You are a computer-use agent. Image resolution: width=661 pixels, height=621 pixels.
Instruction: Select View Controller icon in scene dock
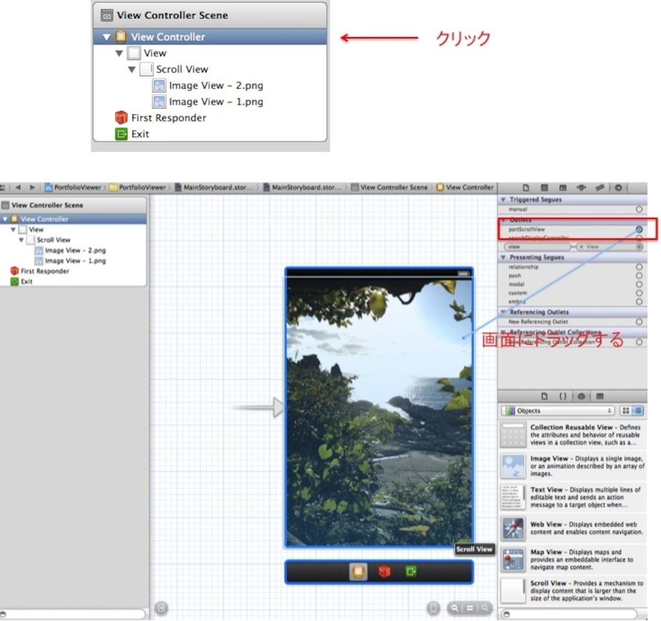click(358, 571)
